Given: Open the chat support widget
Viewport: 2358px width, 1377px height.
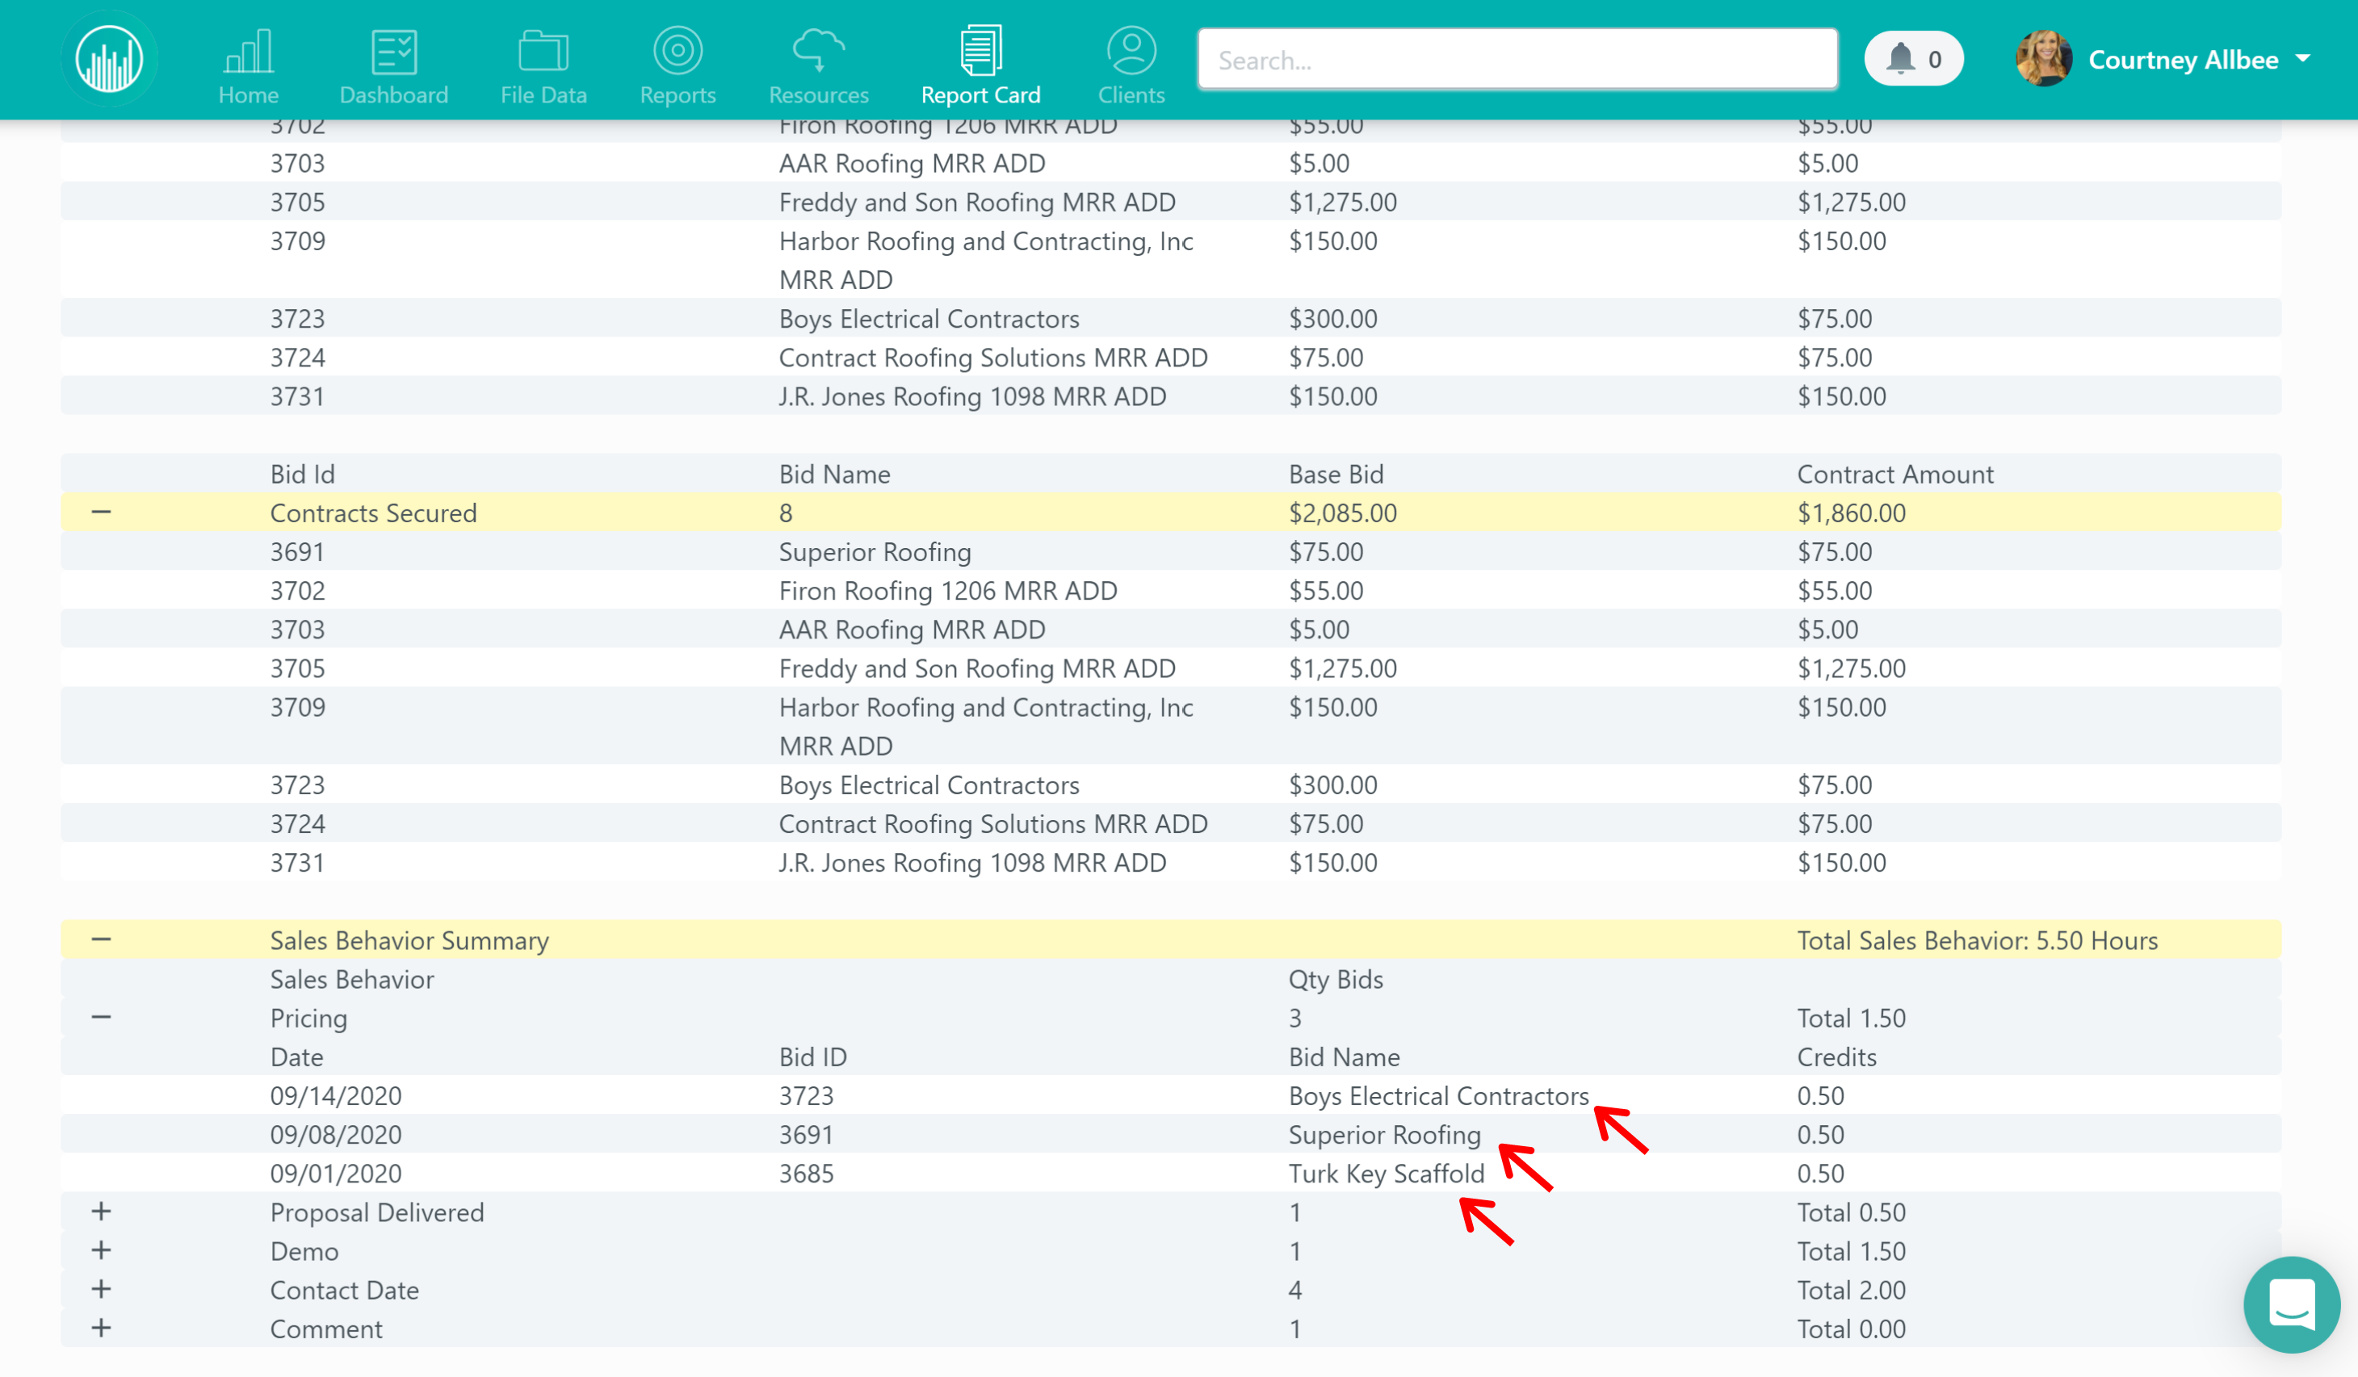Looking at the screenshot, I should tap(2292, 1304).
